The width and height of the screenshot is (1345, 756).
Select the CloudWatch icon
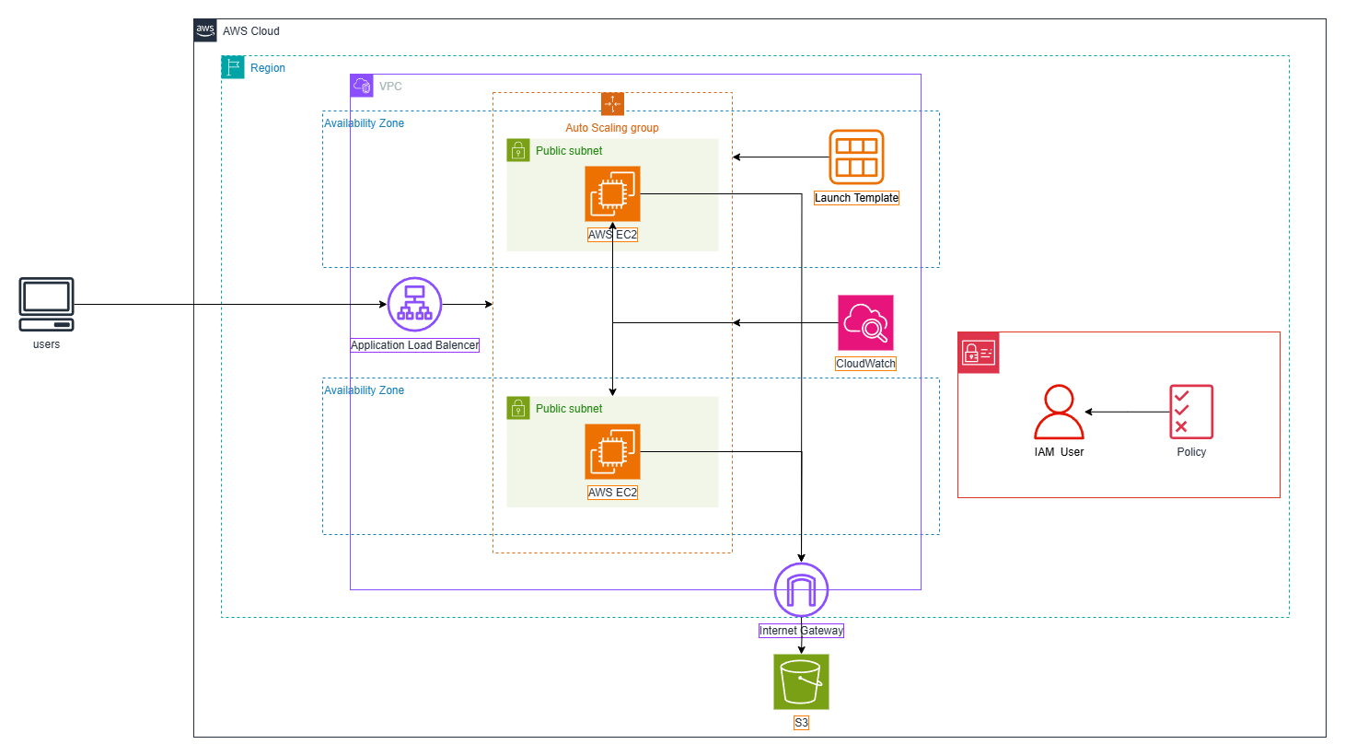tap(865, 323)
